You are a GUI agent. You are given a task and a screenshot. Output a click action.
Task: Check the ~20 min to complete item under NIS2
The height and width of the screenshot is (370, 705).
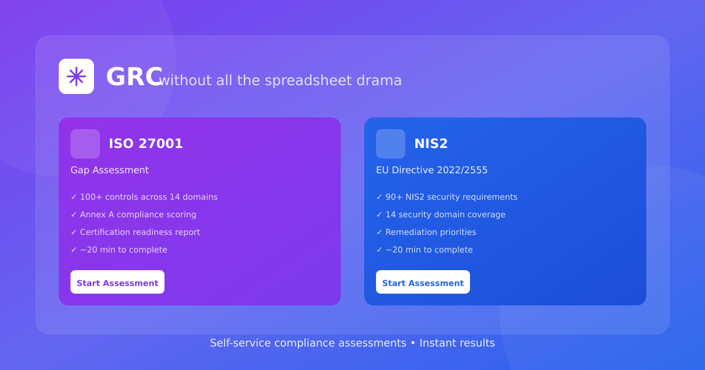point(426,250)
